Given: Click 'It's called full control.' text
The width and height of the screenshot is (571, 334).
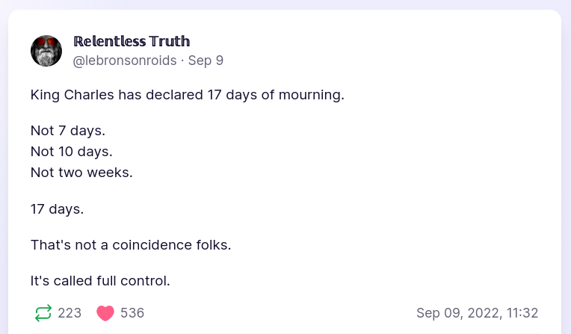Looking at the screenshot, I should 100,281.
